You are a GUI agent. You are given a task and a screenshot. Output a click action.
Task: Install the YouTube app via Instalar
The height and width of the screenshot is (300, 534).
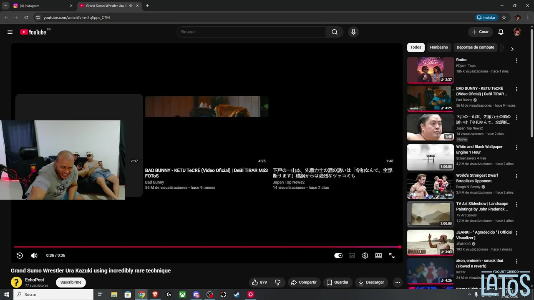[x=486, y=17]
